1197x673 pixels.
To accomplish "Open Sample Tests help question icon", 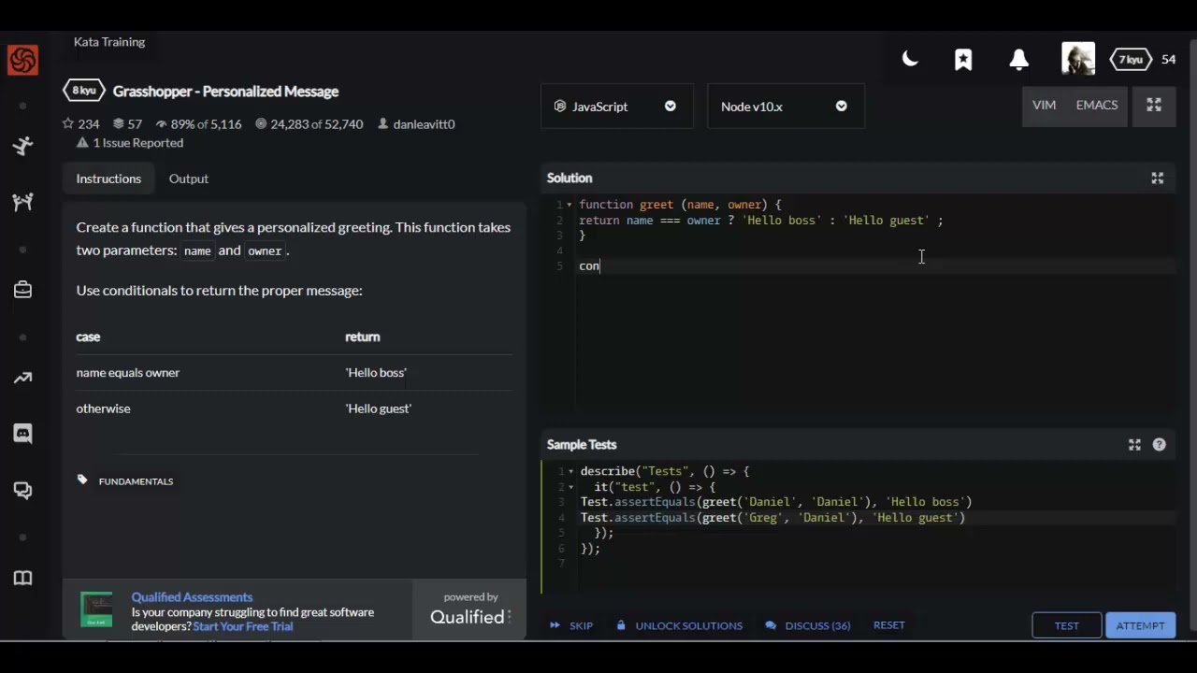I will (x=1160, y=445).
